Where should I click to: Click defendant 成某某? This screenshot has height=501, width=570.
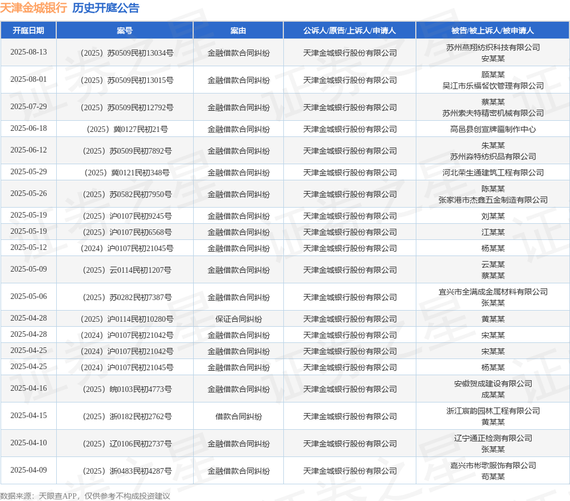pos(493,395)
